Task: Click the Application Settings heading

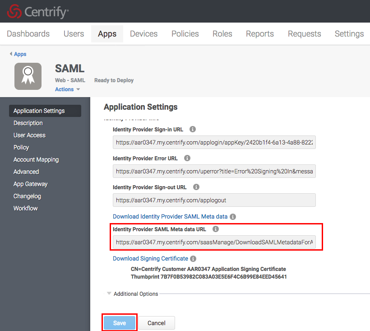Action: click(x=141, y=107)
